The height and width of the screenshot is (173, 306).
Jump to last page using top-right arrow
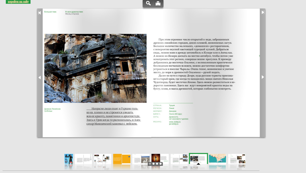coord(263,12)
